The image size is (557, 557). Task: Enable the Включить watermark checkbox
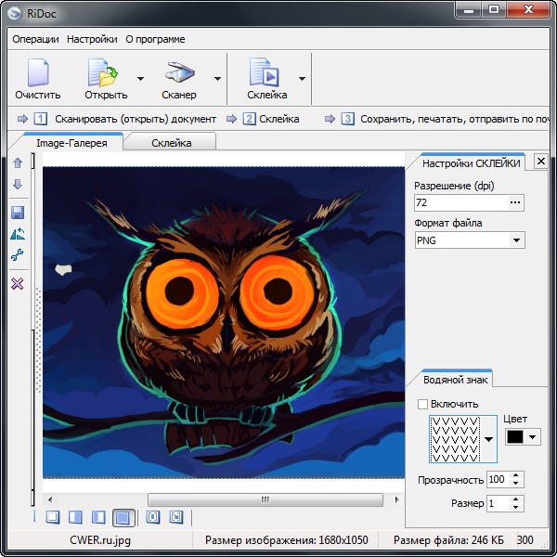tap(423, 404)
